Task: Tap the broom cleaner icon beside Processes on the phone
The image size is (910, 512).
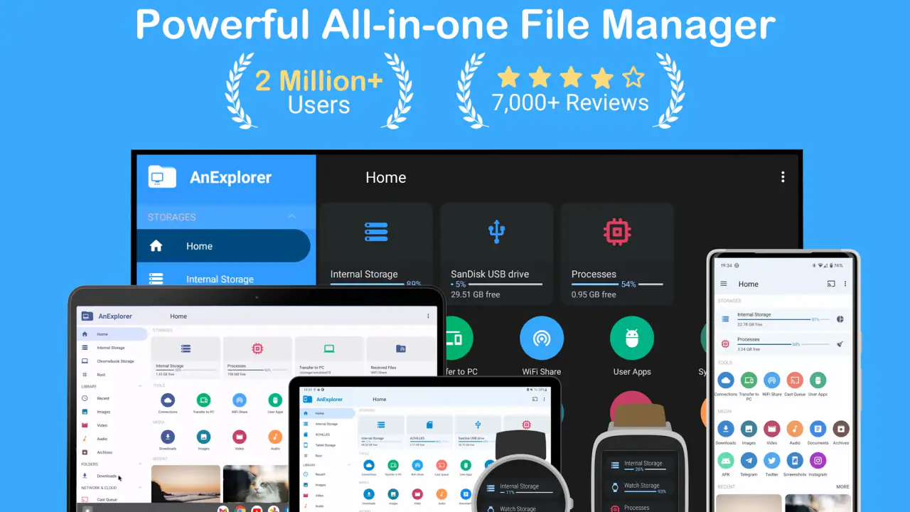Action: tap(840, 344)
